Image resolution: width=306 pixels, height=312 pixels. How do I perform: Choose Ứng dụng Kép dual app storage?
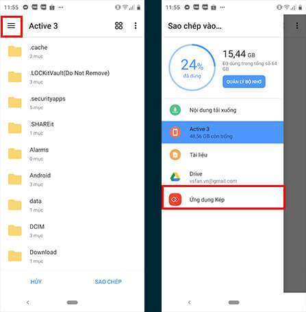222,199
